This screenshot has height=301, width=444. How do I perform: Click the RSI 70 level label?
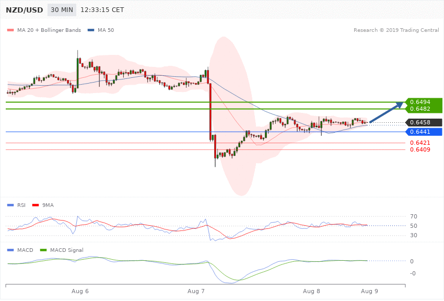click(414, 216)
